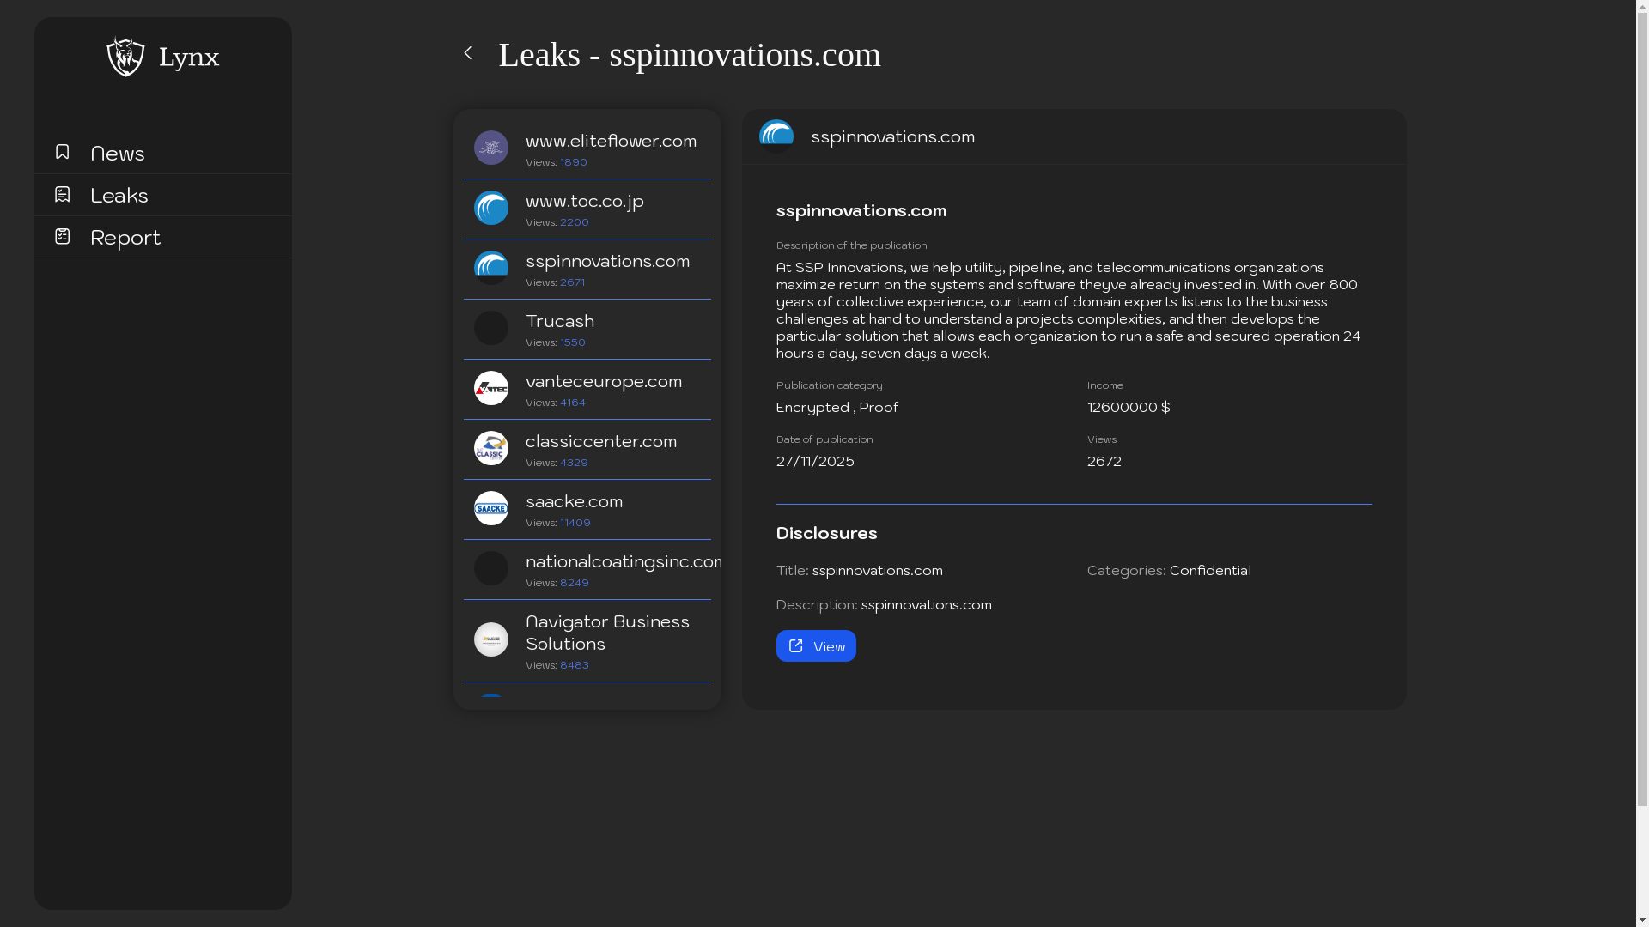Select the Trucash leak entry

point(587,329)
